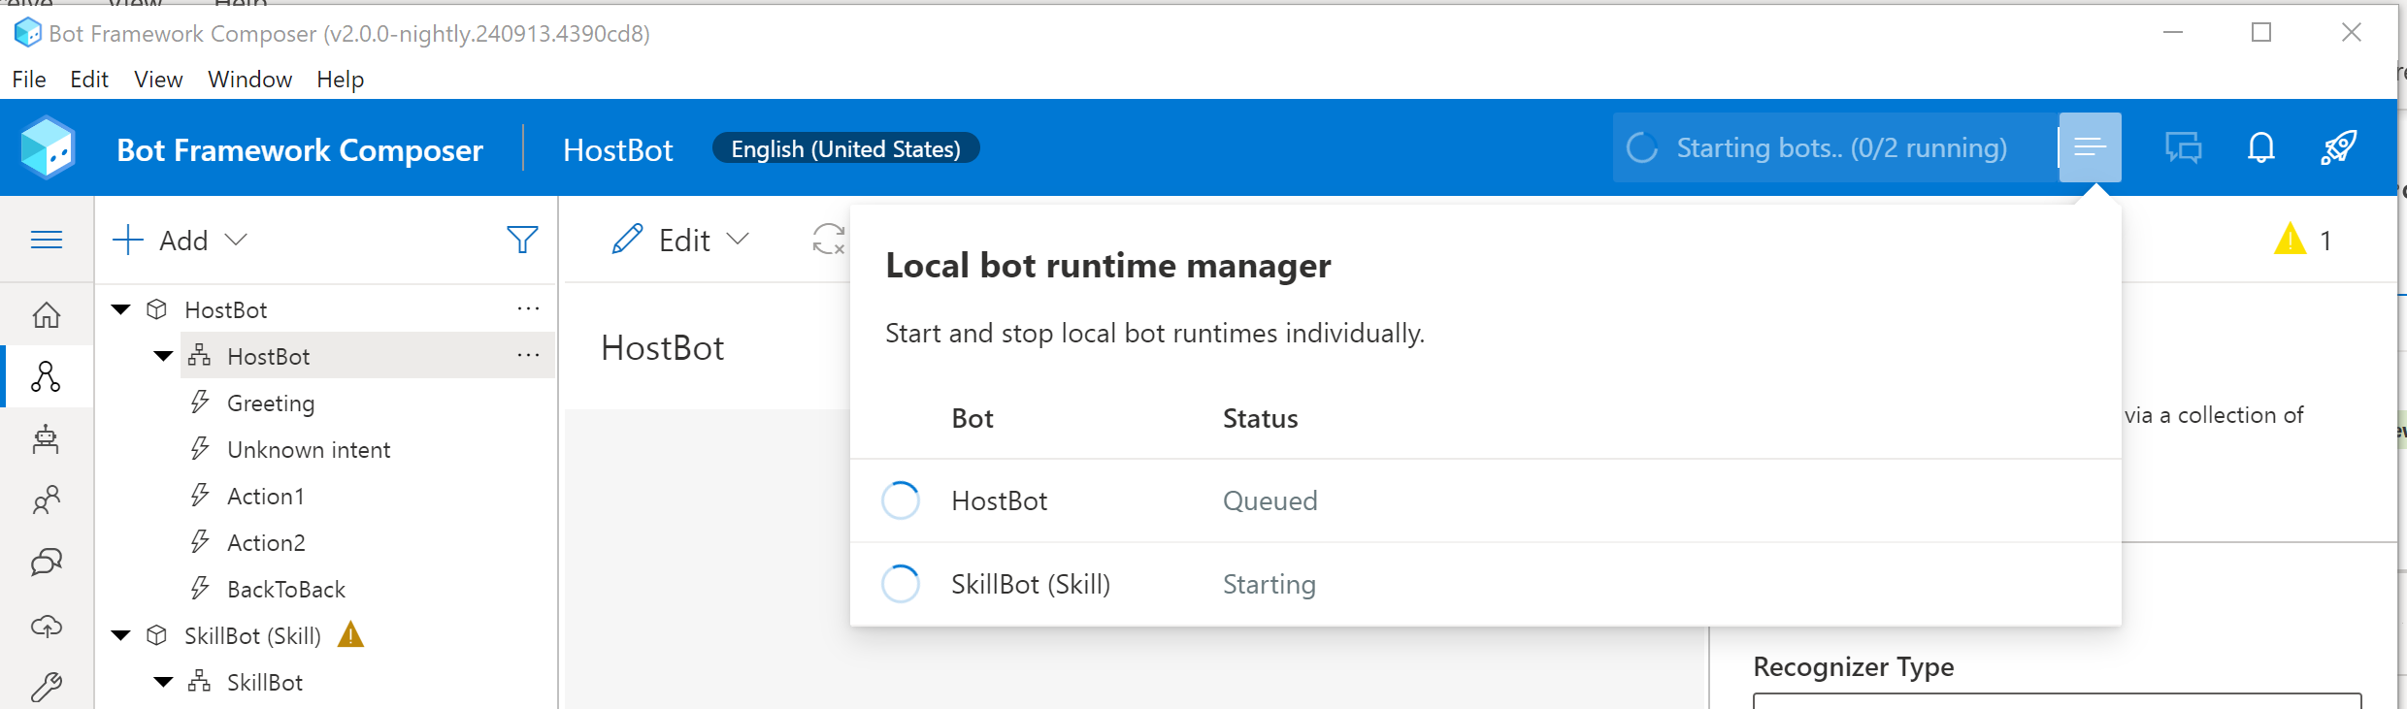Collapse the SkillBot (Skill) project node
The image size is (2407, 709).
coord(121,635)
